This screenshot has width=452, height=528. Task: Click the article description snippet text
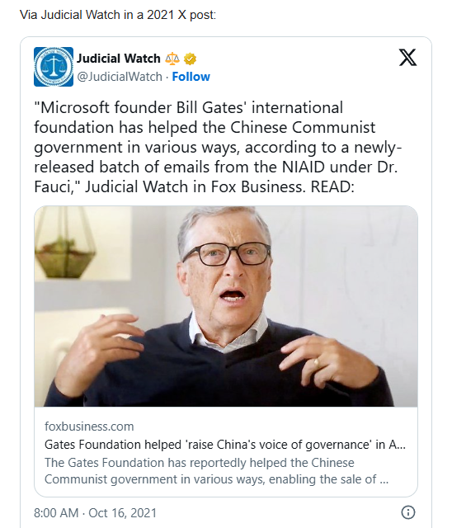[x=216, y=471]
